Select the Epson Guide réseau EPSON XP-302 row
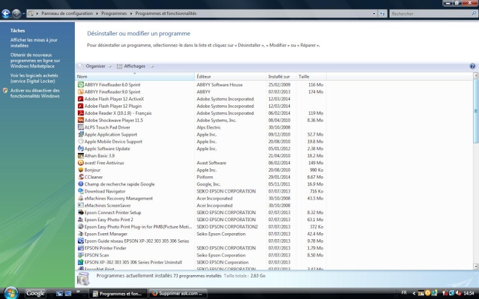479x299 pixels. 201,241
